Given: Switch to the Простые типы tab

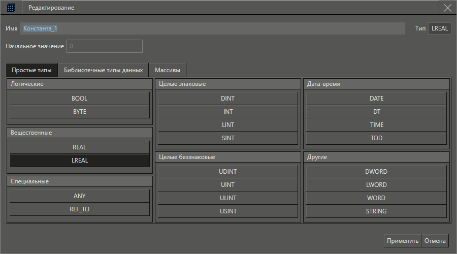Looking at the screenshot, I should pyautogui.click(x=31, y=70).
